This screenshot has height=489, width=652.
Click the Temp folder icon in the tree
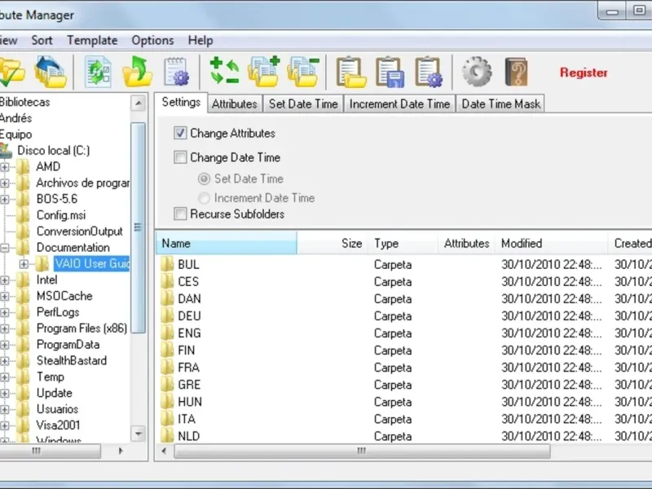click(x=24, y=377)
